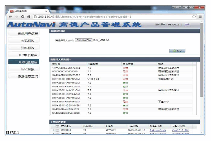Open the Vins20151201 download link
The image size is (211, 141).
[180, 130]
